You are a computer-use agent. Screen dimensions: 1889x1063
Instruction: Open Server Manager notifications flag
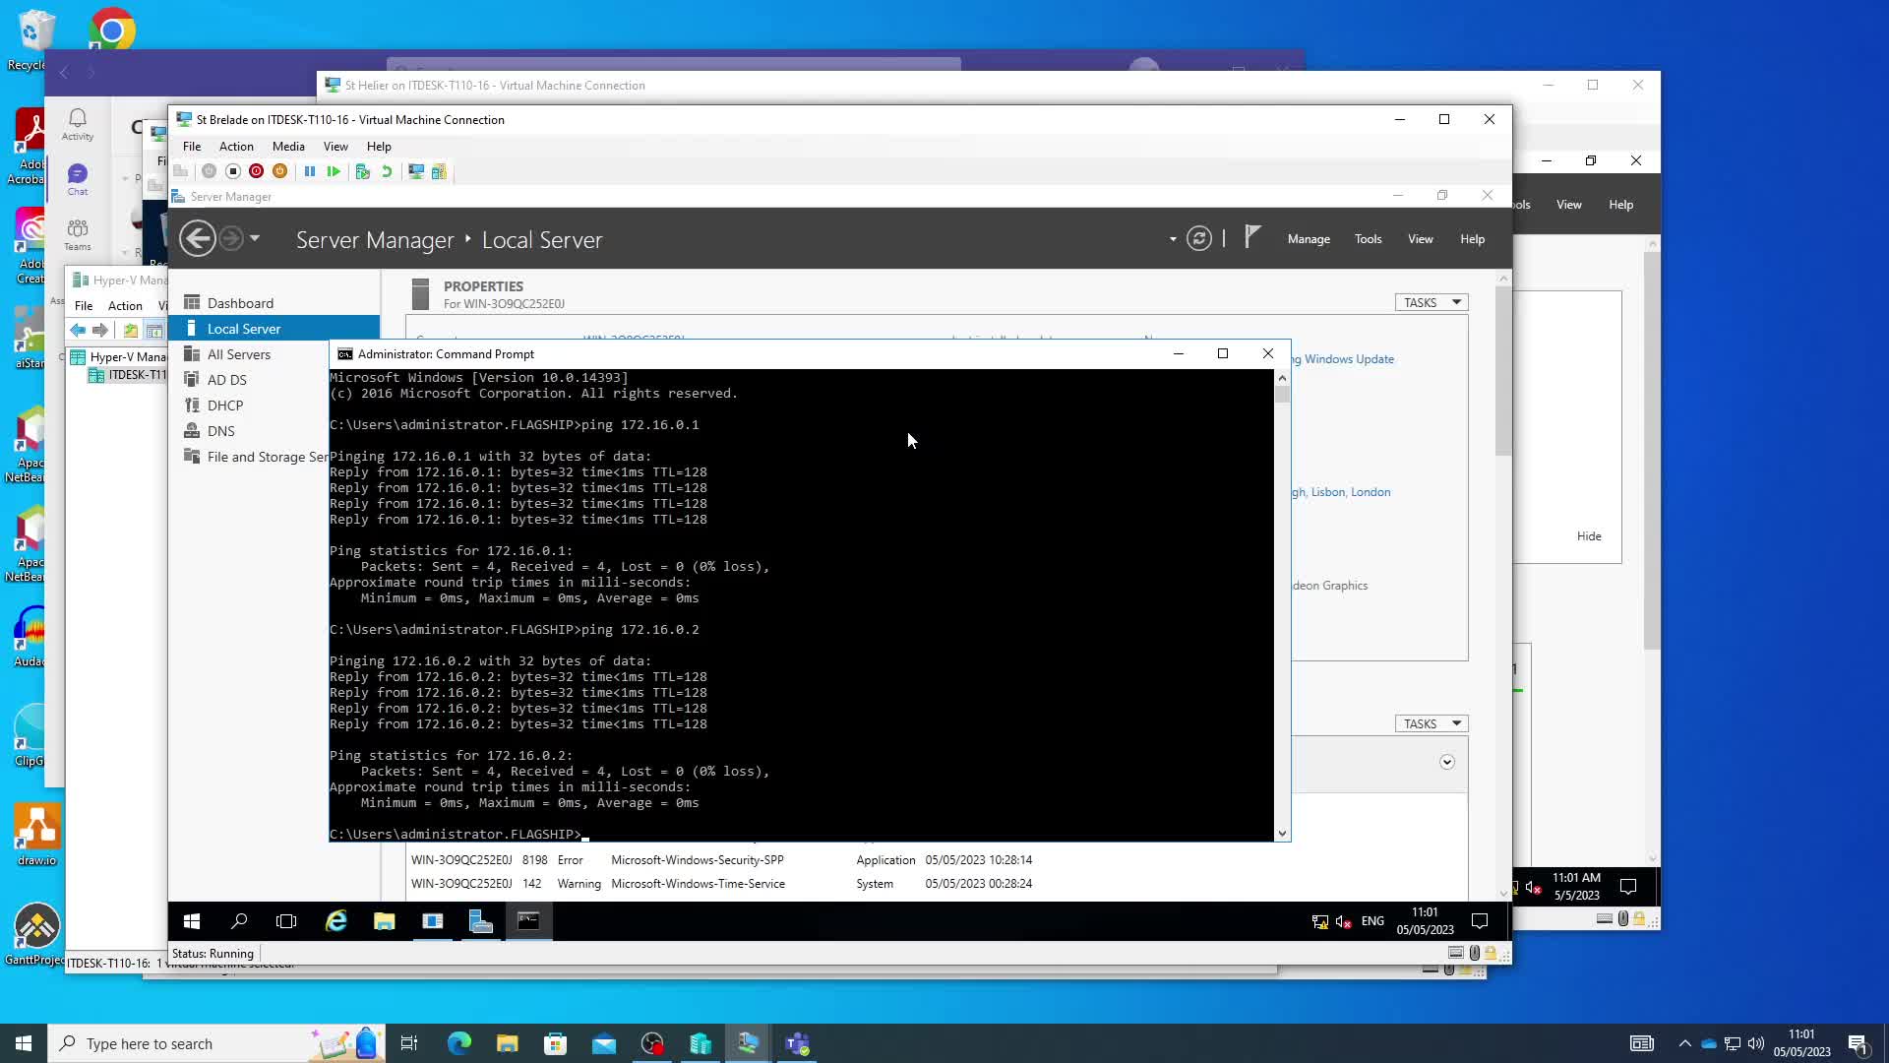coord(1251,238)
